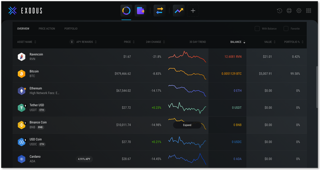Switch to the Overview tab
Viewport: 320px width, 170px height.
tap(23, 28)
